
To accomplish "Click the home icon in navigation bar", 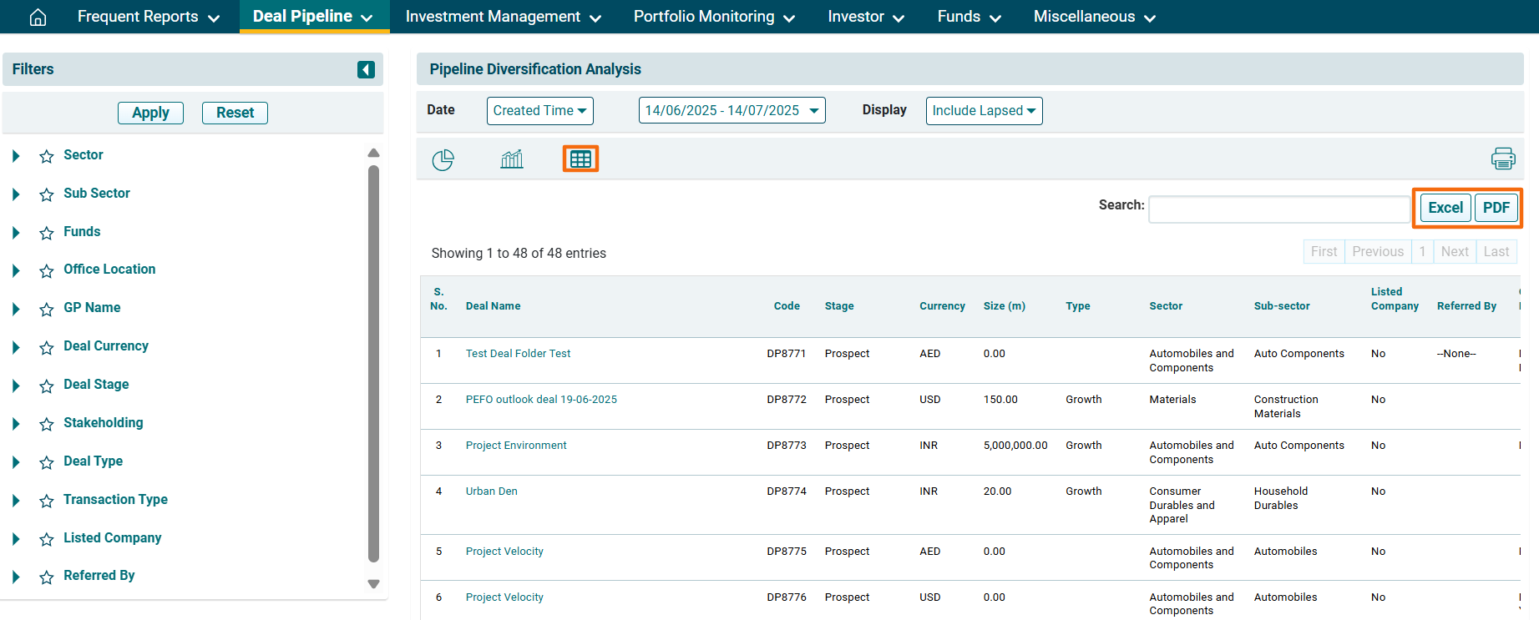I will 38,17.
